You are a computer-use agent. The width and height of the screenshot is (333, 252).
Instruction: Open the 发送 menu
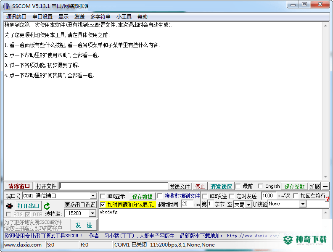click(79, 16)
